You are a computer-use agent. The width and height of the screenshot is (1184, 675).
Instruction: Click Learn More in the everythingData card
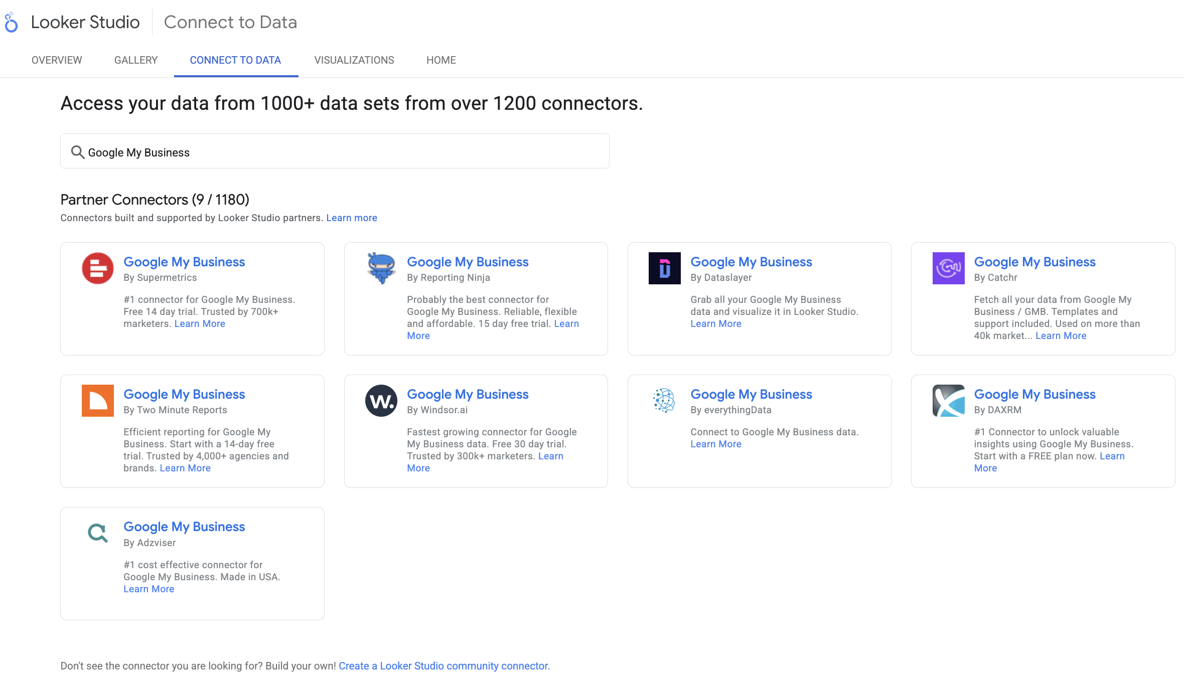pyautogui.click(x=716, y=444)
